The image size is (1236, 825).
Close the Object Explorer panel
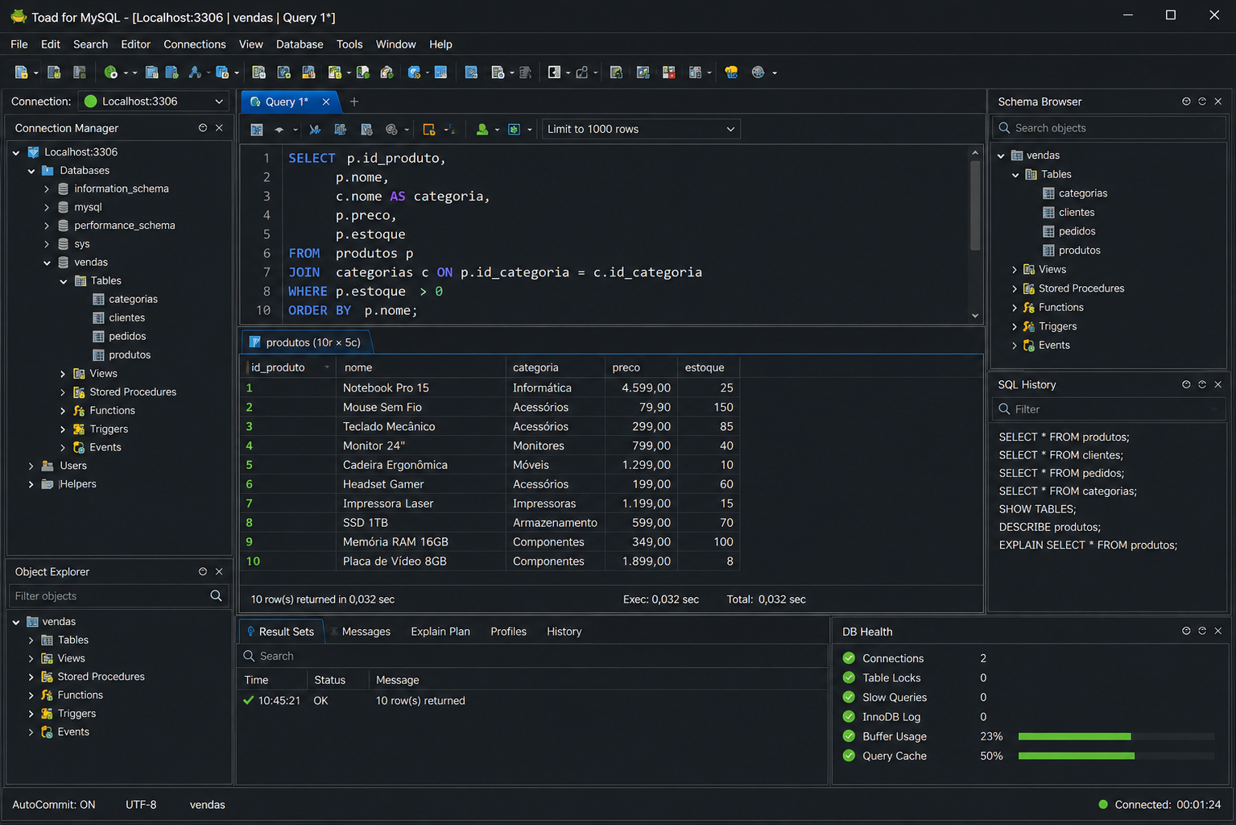coord(219,571)
